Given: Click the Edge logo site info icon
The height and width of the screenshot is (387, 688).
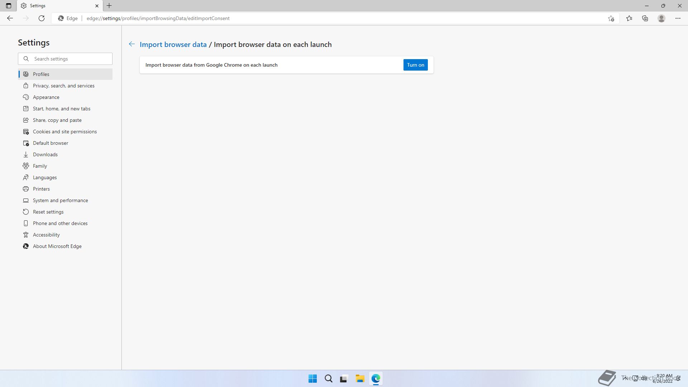Looking at the screenshot, I should 61,18.
